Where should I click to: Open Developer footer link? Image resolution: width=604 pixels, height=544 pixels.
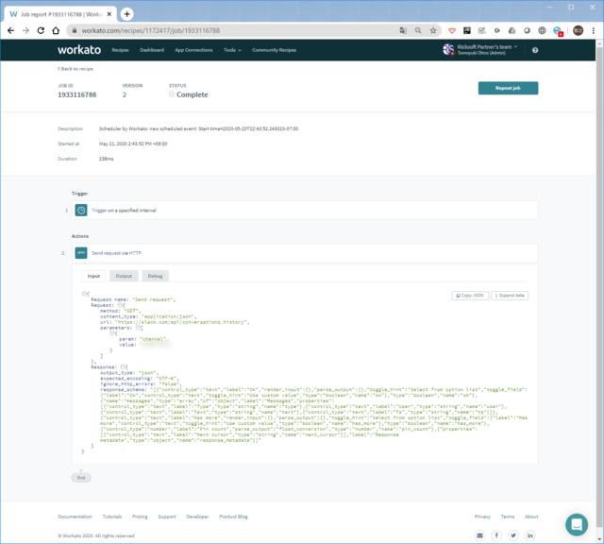point(197,517)
